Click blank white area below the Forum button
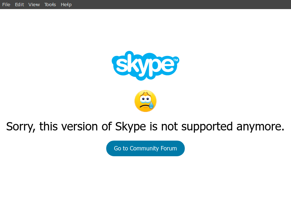 [145, 185]
